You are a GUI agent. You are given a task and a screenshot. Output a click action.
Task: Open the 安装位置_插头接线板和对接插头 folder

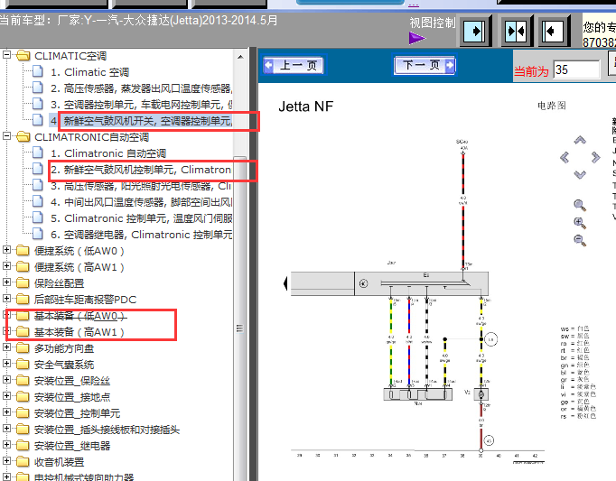(107, 430)
